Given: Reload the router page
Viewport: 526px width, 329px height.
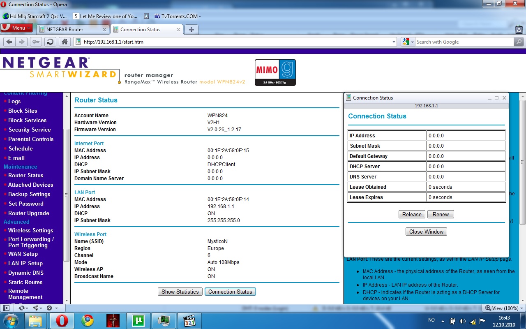Looking at the screenshot, I should click(50, 42).
